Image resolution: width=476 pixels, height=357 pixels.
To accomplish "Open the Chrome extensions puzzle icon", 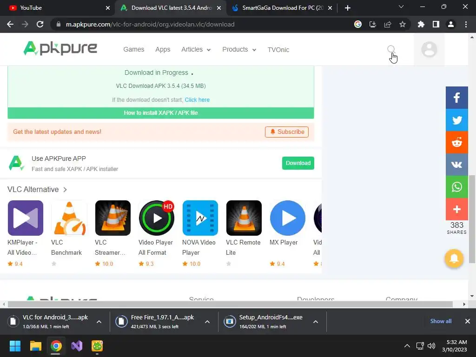I will [421, 24].
